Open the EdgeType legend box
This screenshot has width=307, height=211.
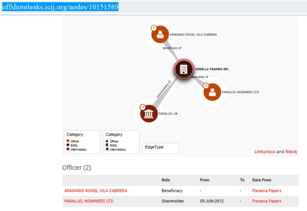pyautogui.click(x=160, y=148)
